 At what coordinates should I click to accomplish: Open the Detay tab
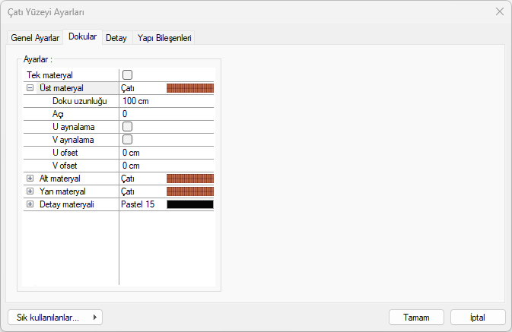116,38
